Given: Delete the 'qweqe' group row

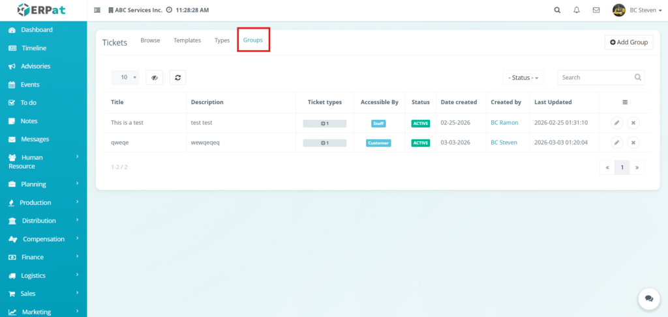Looking at the screenshot, I should [x=633, y=143].
